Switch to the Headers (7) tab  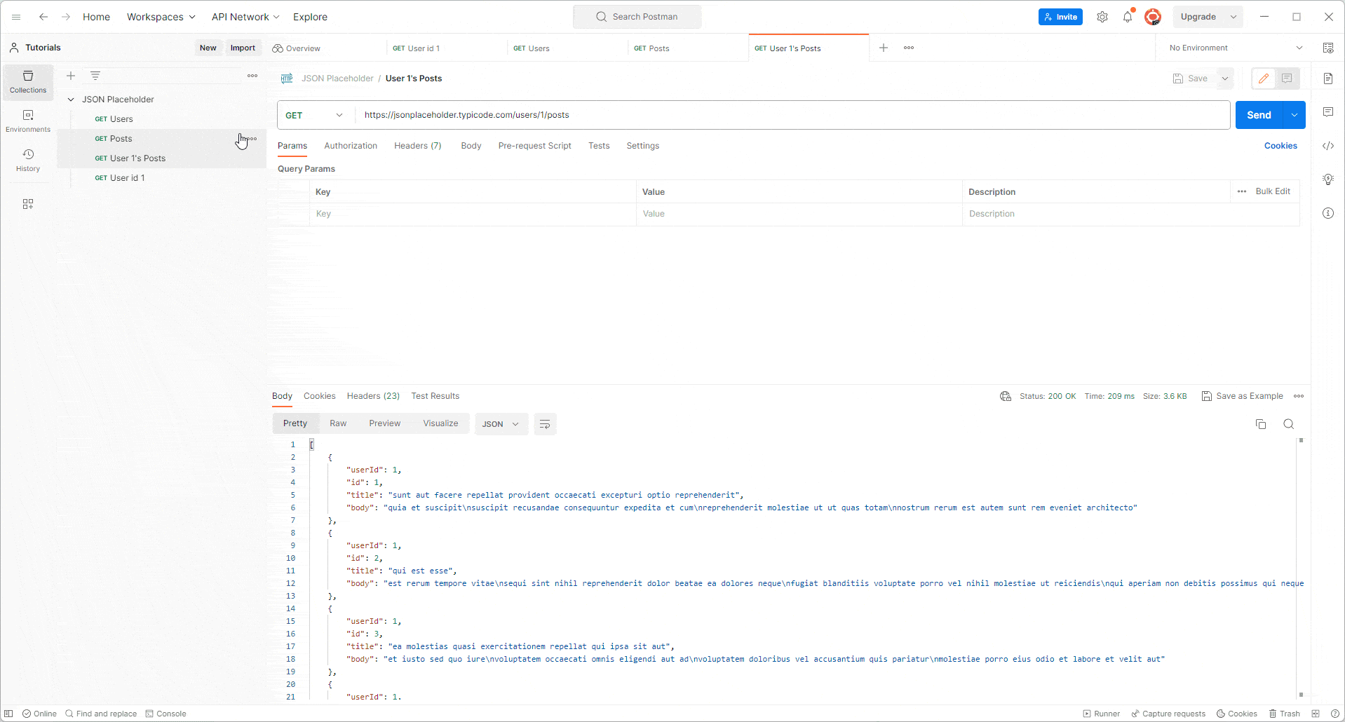coord(418,146)
